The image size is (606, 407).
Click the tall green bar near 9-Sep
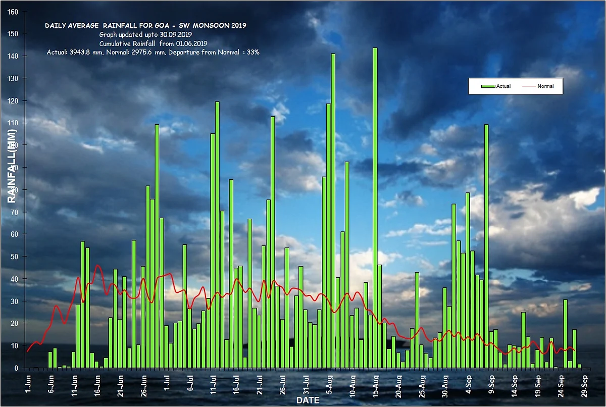[x=486, y=246]
